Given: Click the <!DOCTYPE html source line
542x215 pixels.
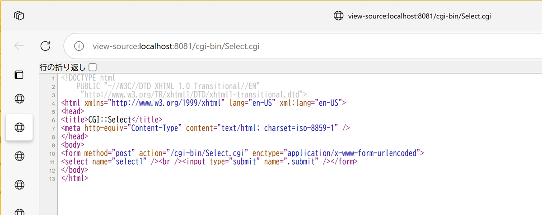Looking at the screenshot, I should pyautogui.click(x=88, y=78).
